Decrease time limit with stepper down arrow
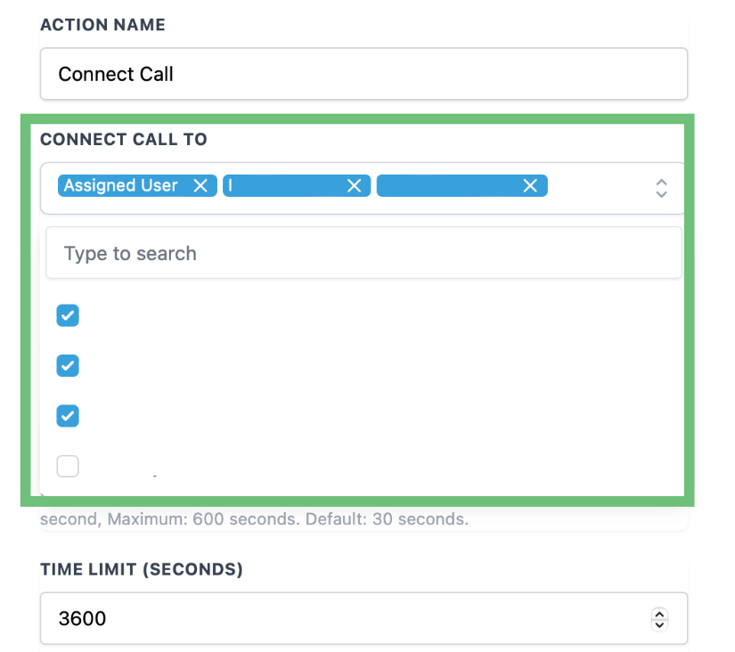 (659, 623)
